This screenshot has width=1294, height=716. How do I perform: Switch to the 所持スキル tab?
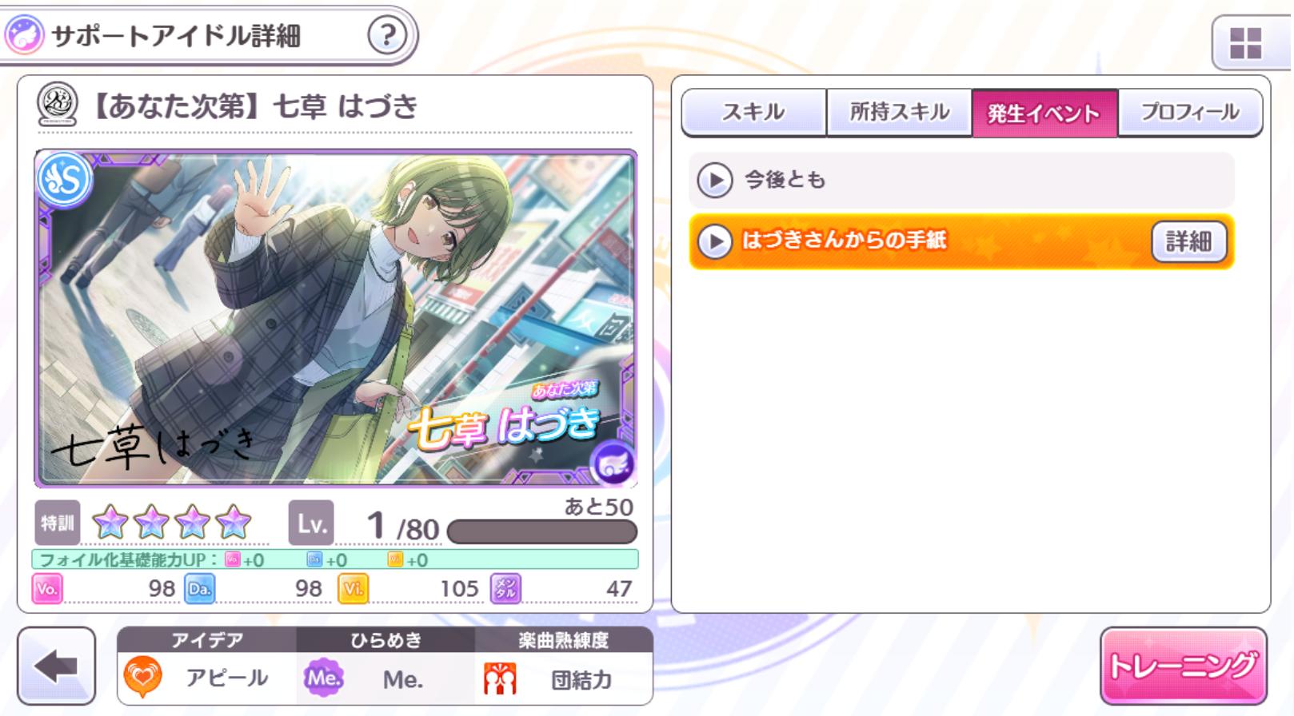click(899, 113)
